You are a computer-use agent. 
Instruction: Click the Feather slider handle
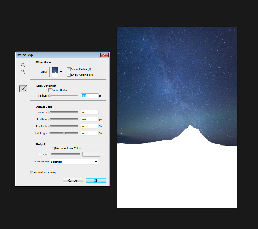[49, 119]
